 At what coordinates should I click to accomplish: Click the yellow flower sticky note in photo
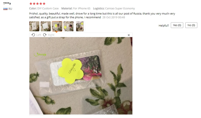pos(71,71)
